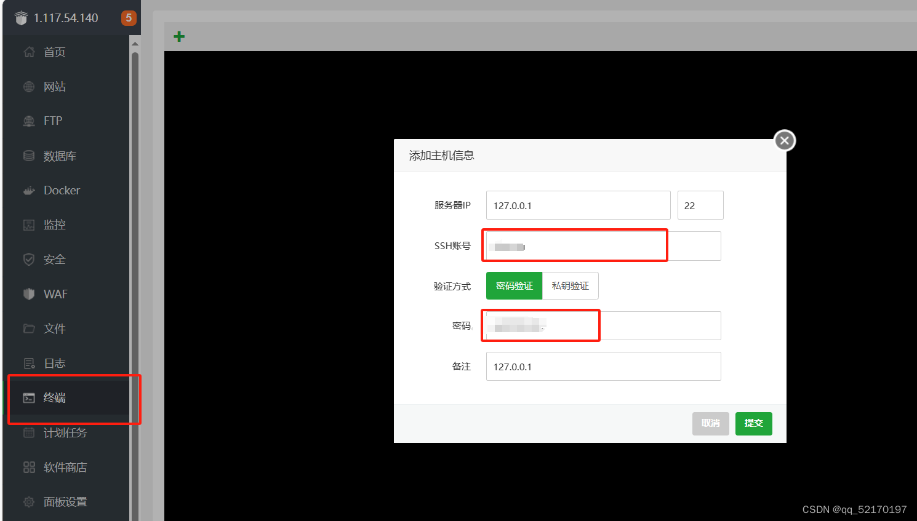Open the 软件商店 menu item
The width and height of the screenshot is (917, 521).
coord(66,467)
